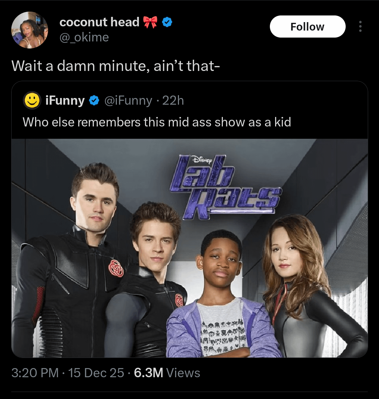Click the Disney Lab Rats logo in the image

225,187
